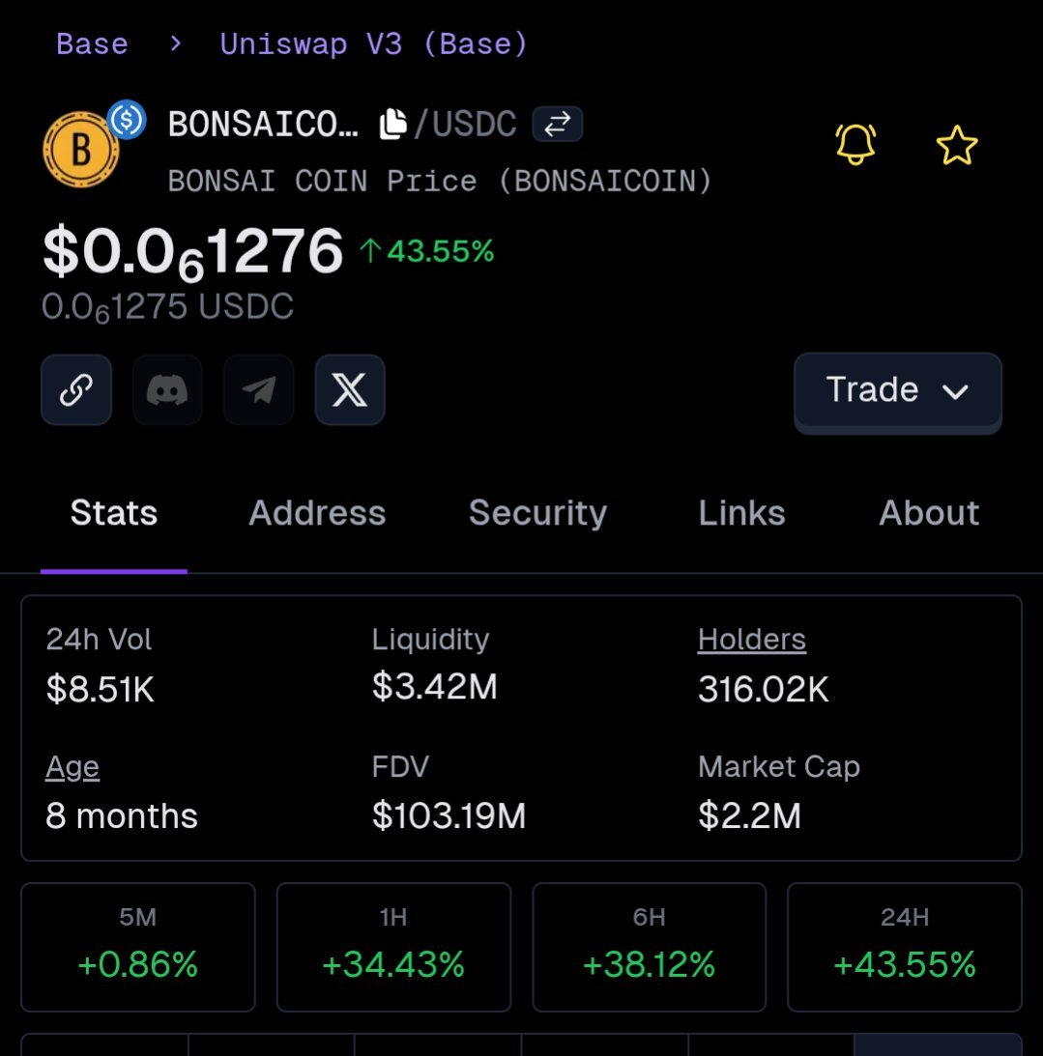Viewport: 1043px width, 1056px height.
Task: Click the BONSAICOIN token logo
Action: pos(81,150)
